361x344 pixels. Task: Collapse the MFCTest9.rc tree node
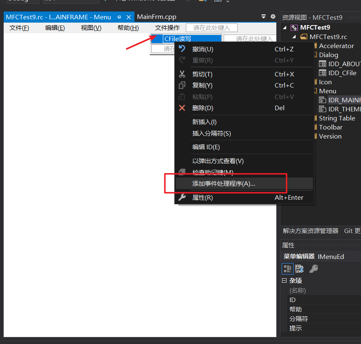click(x=294, y=37)
